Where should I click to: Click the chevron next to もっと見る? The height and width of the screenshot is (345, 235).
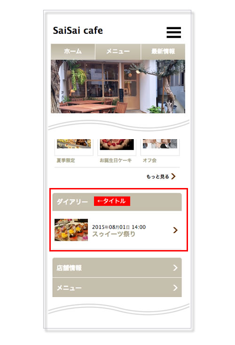pos(173,176)
